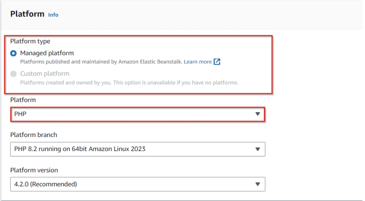Click the "Custom platform" option label

pos(45,74)
